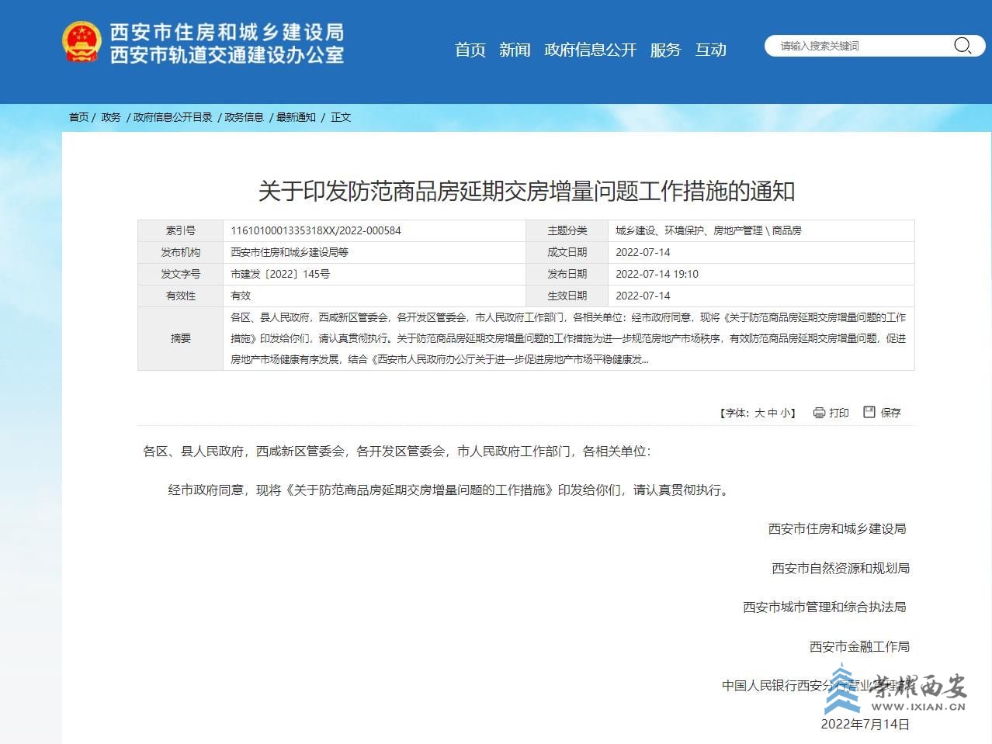Click the 发布日期 label cell
This screenshot has width=992, height=744.
coord(567,274)
